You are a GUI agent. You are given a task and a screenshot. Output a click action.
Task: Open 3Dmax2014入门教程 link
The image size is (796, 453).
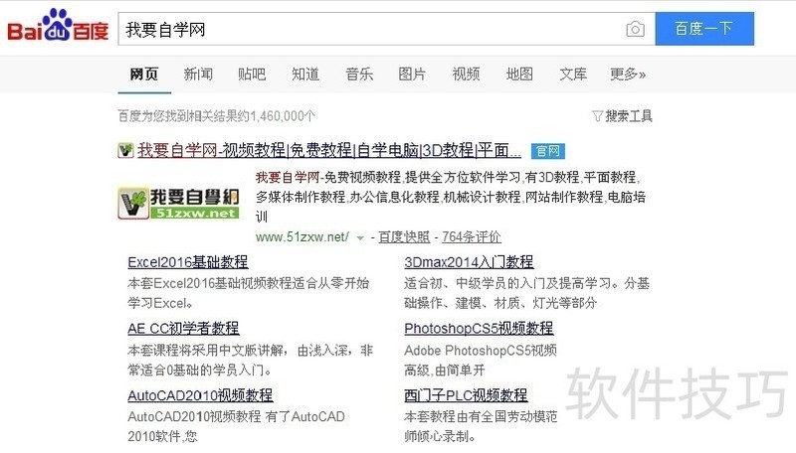point(469,262)
